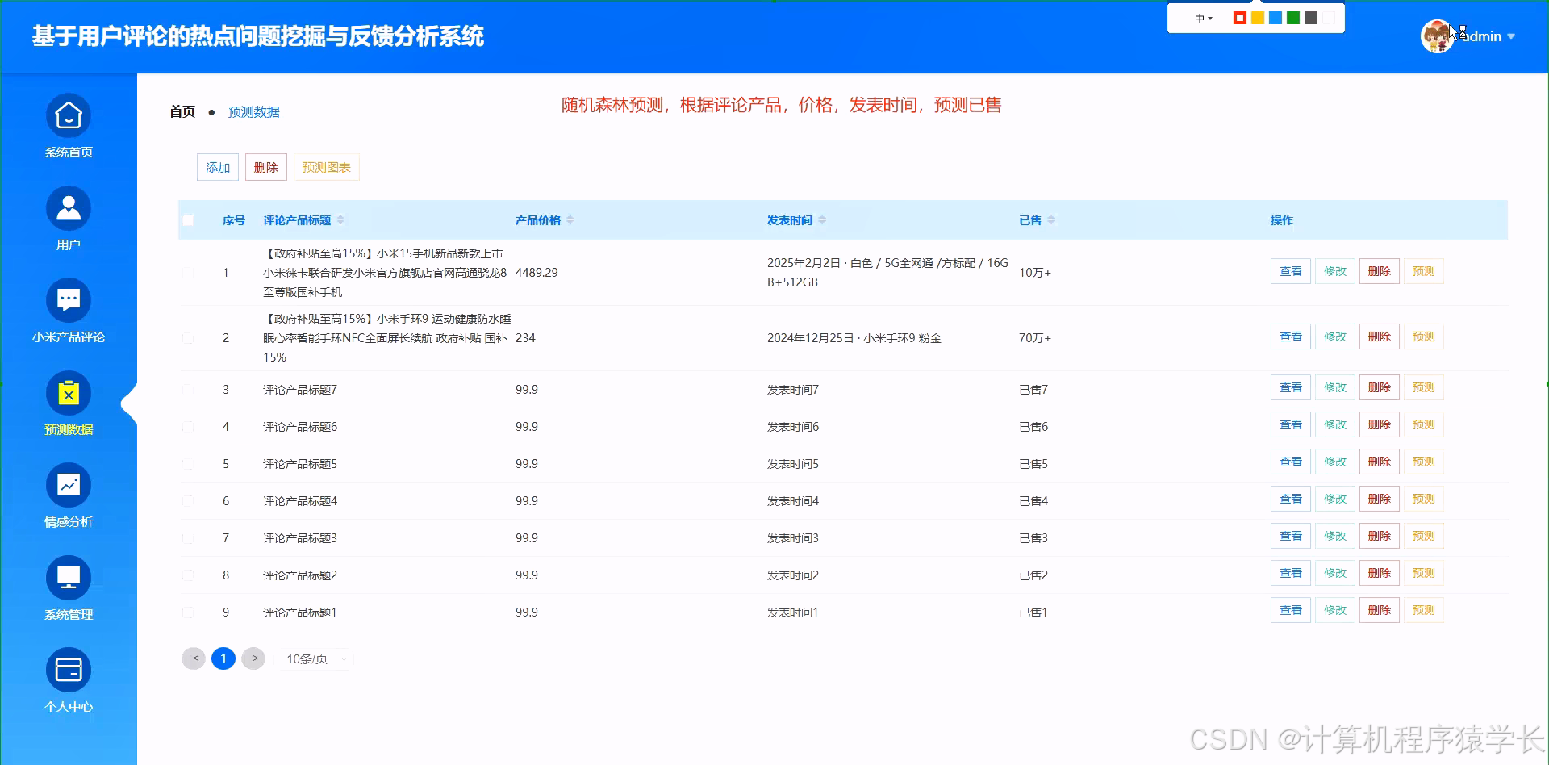This screenshot has height=765, width=1549.
Task: Open the 中 language selector dropdown
Action: pyautogui.click(x=1202, y=17)
